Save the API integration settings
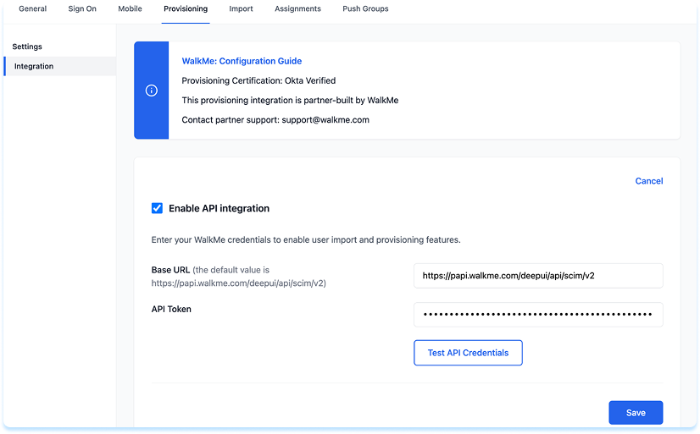Viewport: 700px width, 434px height. click(x=636, y=413)
